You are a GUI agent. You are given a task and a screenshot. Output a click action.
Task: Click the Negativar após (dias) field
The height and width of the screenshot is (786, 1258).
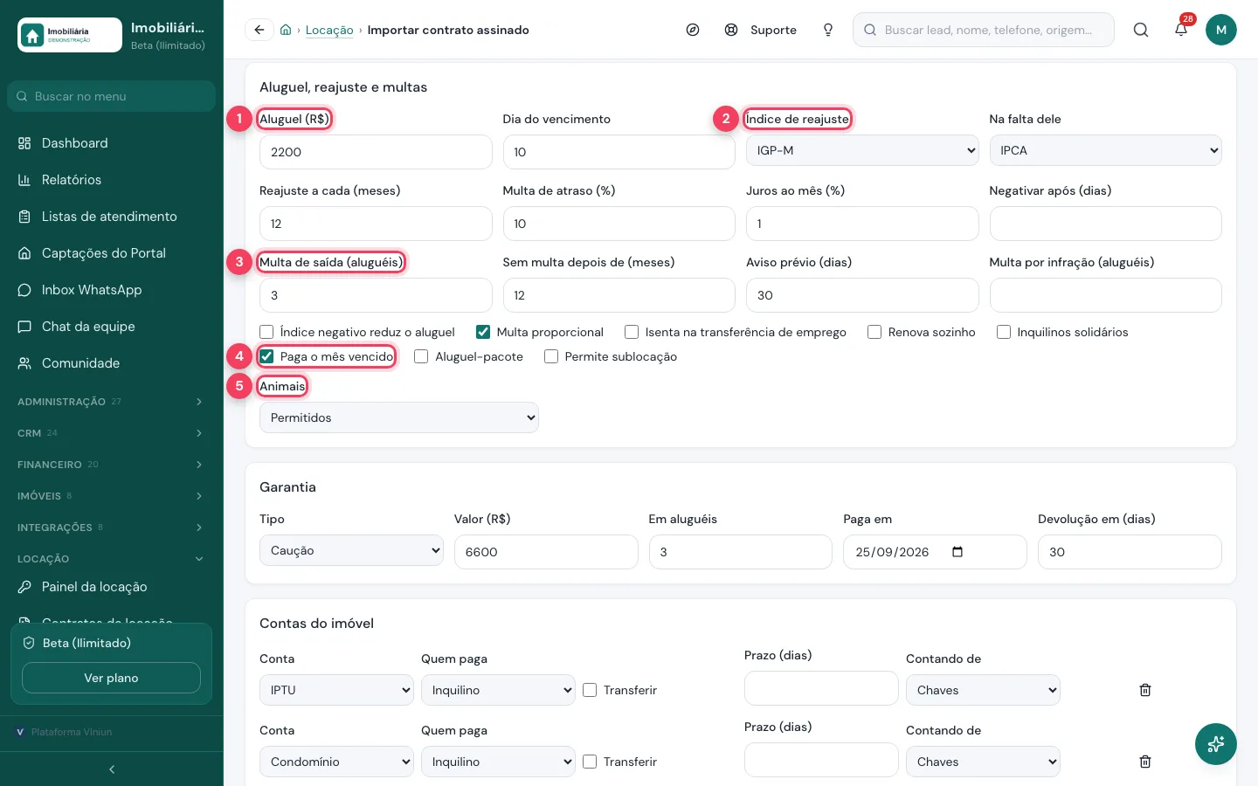click(x=1105, y=224)
